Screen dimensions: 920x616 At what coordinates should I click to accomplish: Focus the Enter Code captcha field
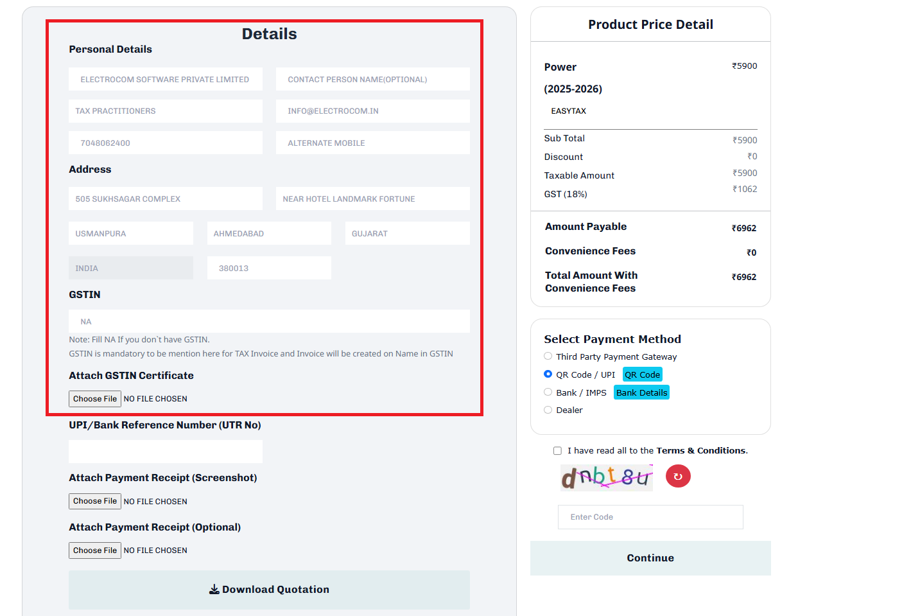[x=650, y=517]
